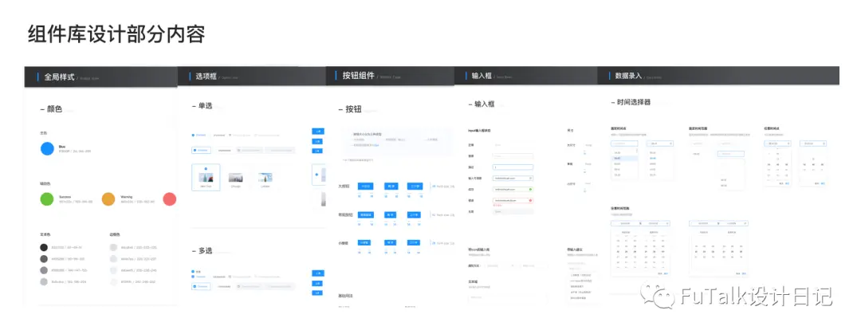The image size is (861, 334).
Task: Click the leftmost button in 小按钮 row
Action: pyautogui.click(x=364, y=242)
